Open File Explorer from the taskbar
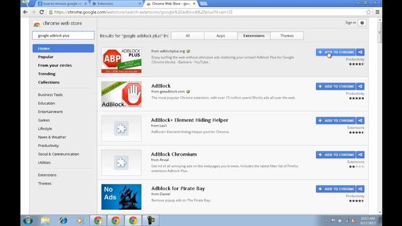The image size is (402, 226). point(45,220)
